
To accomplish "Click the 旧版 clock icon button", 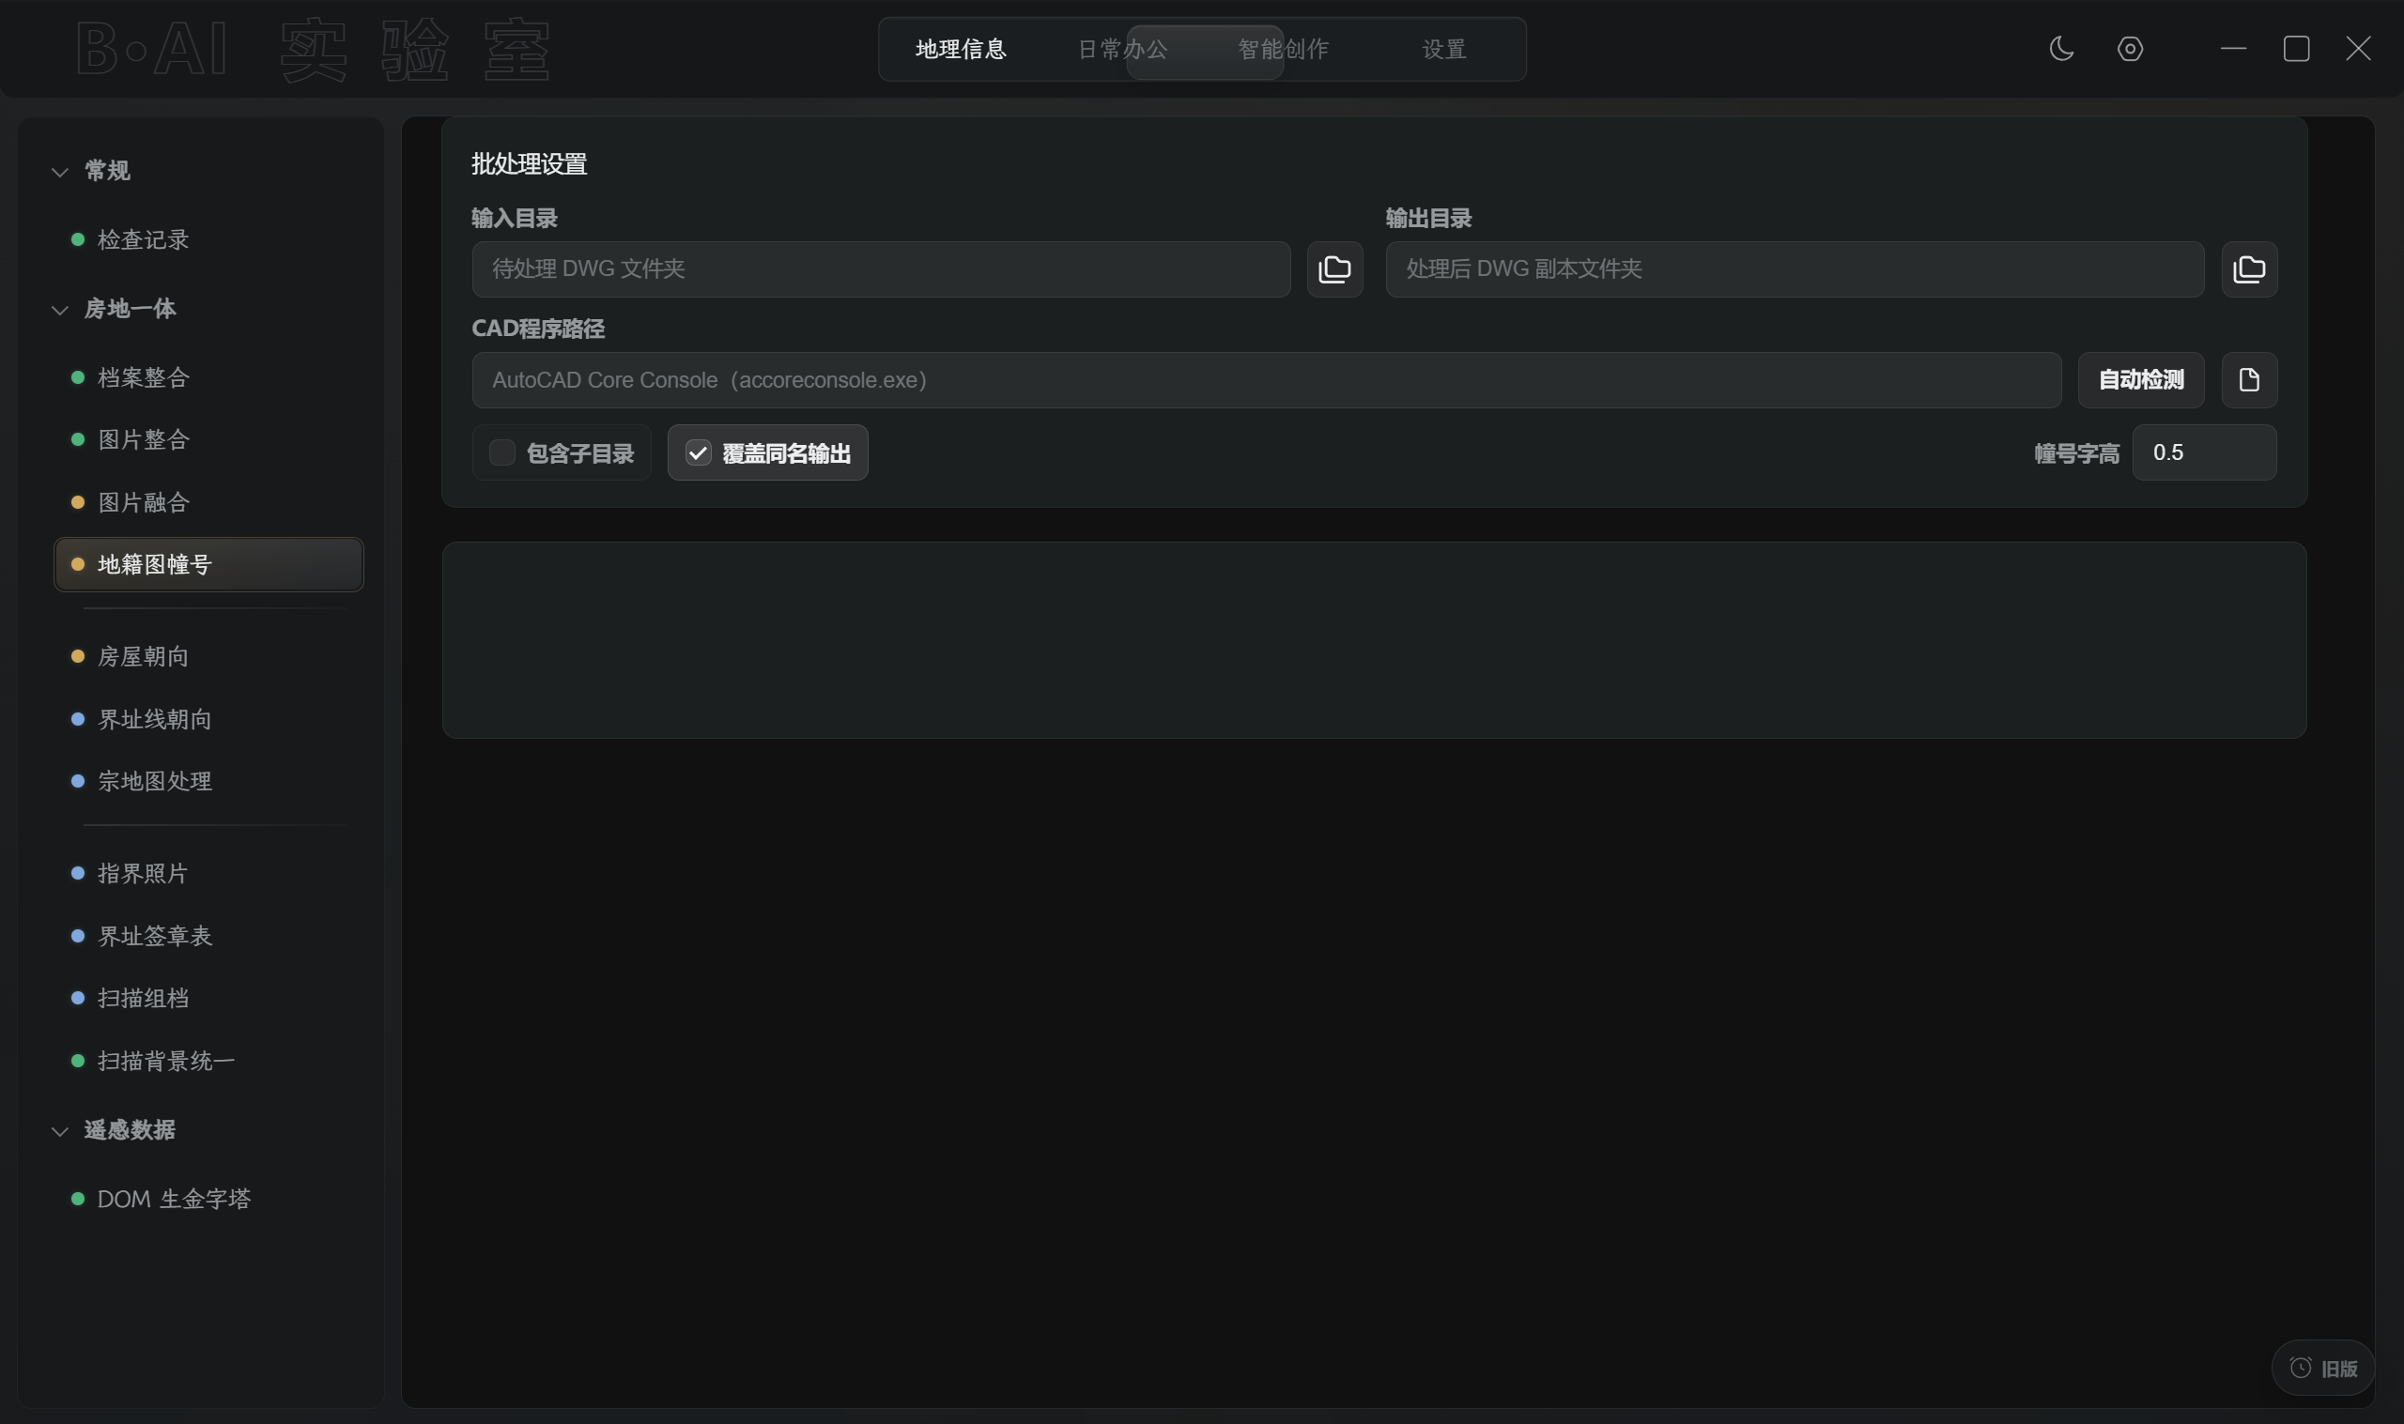I will tap(2322, 1368).
